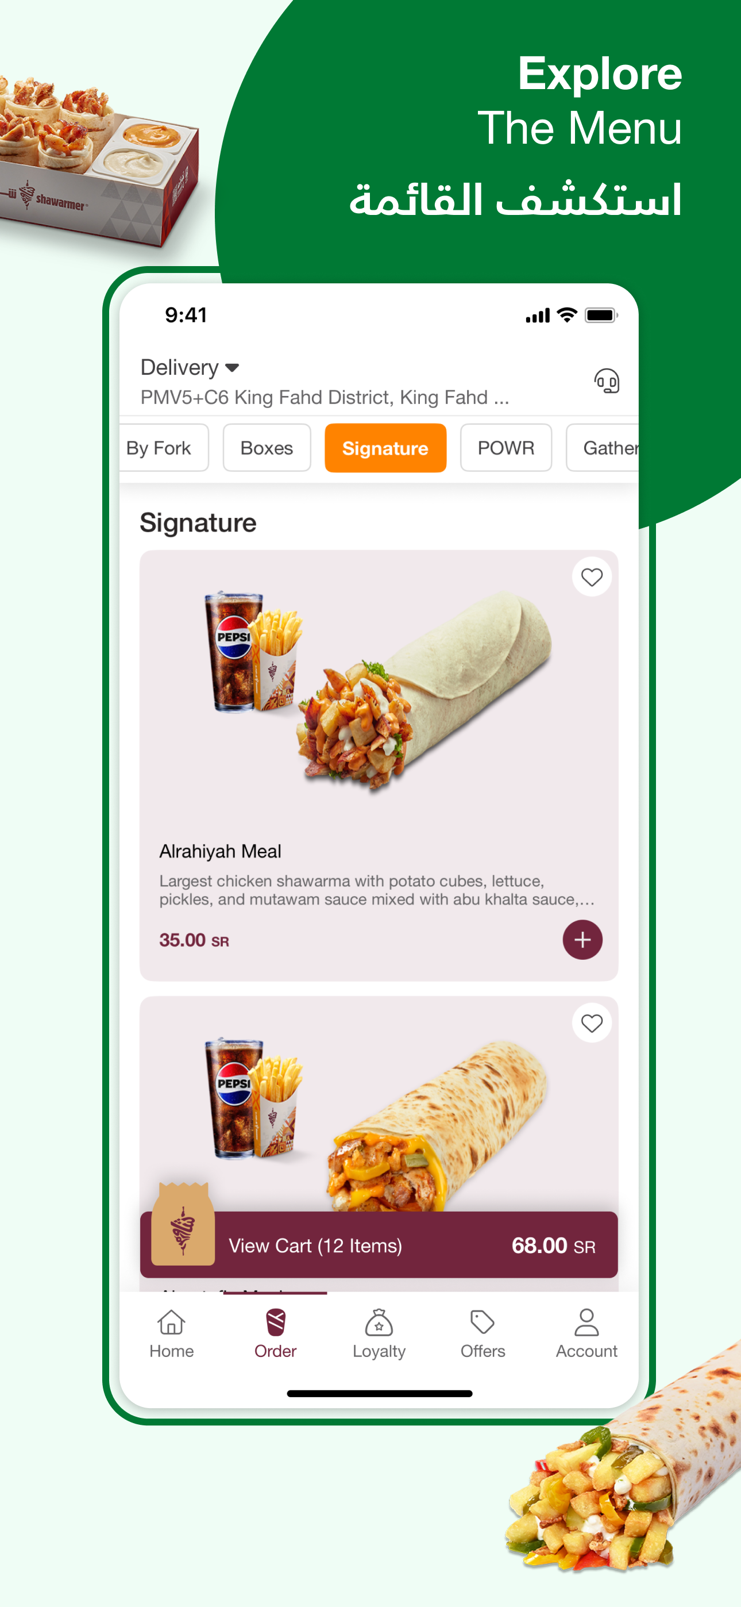Viewport: 741px width, 1607px height.
Task: Tap the shopping bag cart icon
Action: [183, 1225]
